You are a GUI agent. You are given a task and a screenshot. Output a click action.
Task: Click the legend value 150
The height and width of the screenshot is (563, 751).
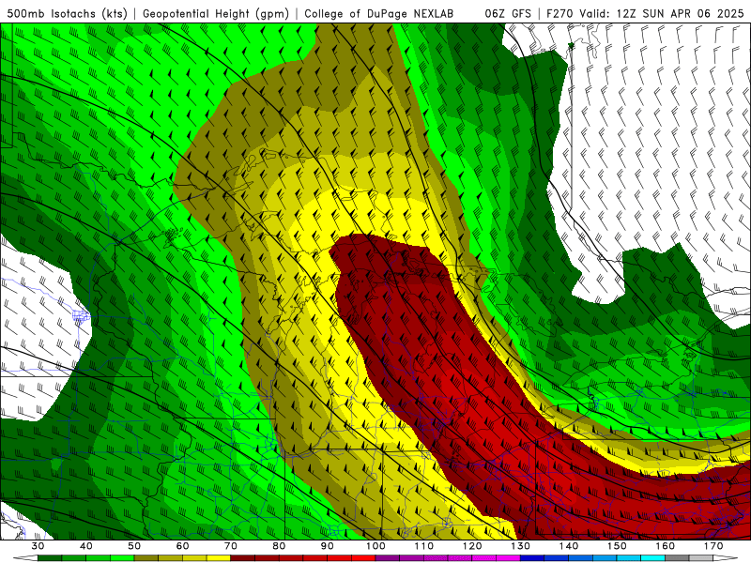click(x=617, y=546)
